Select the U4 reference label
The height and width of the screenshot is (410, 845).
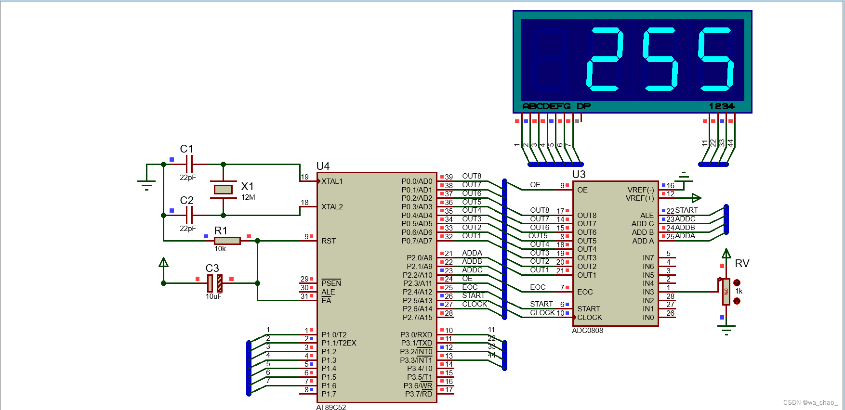point(323,166)
